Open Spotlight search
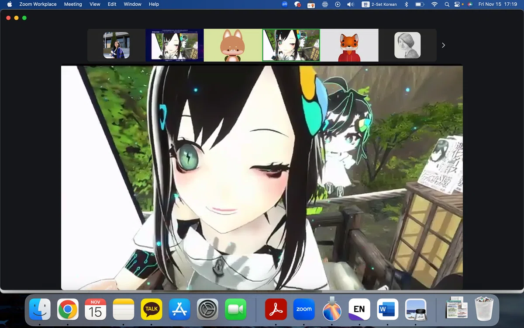This screenshot has height=328, width=524. pos(447,4)
